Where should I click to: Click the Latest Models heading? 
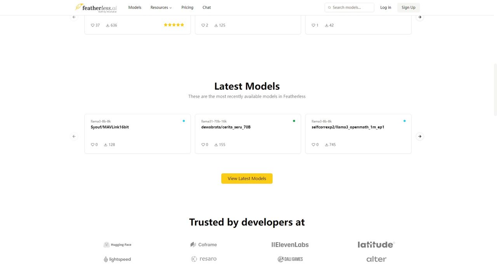tap(247, 86)
